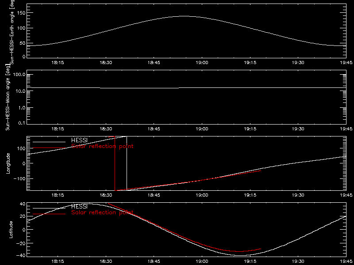
Task: Click Solar reflection point legend in Longitude plot
Action: (x=102, y=147)
